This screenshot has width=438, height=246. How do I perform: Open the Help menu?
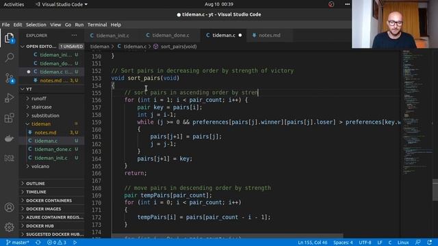click(x=116, y=25)
